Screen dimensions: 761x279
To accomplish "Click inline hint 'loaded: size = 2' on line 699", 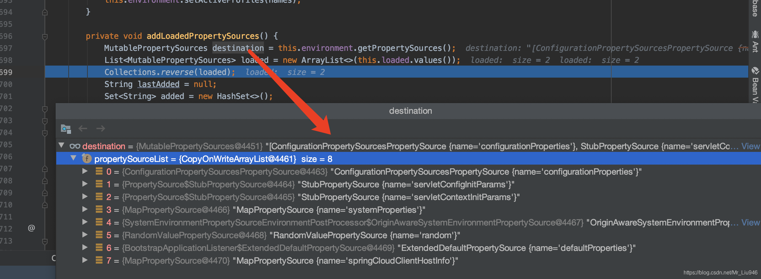I will click(x=285, y=72).
